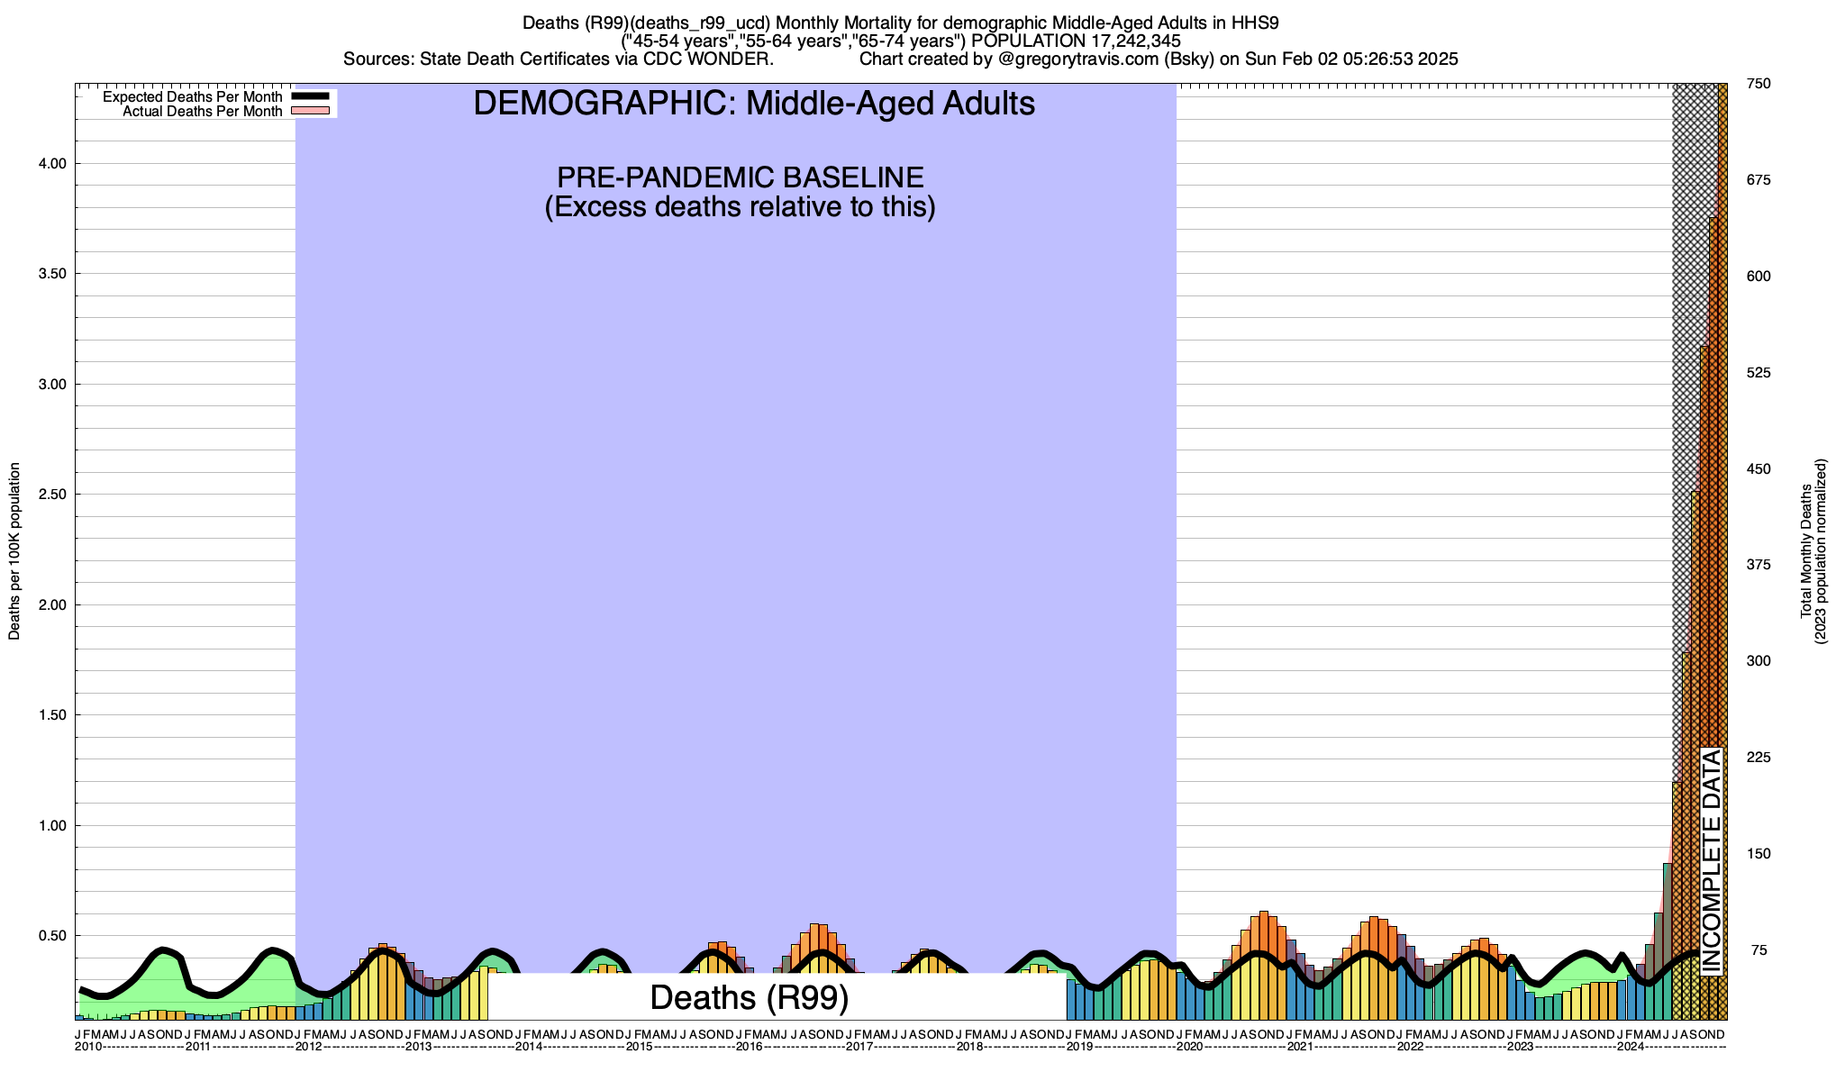
Task: Click the 2011 year label on x-axis
Action: (197, 1047)
